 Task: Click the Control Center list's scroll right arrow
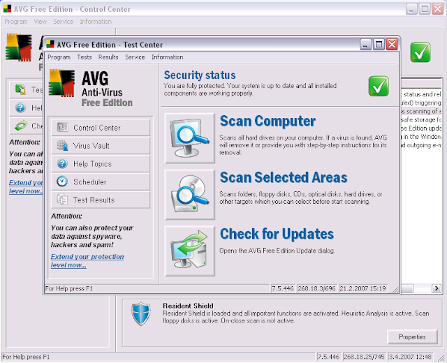click(x=436, y=288)
